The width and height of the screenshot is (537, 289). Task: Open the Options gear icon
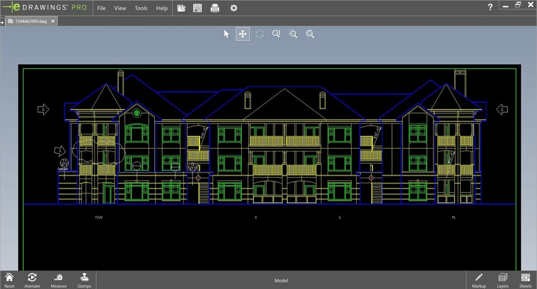tap(234, 8)
